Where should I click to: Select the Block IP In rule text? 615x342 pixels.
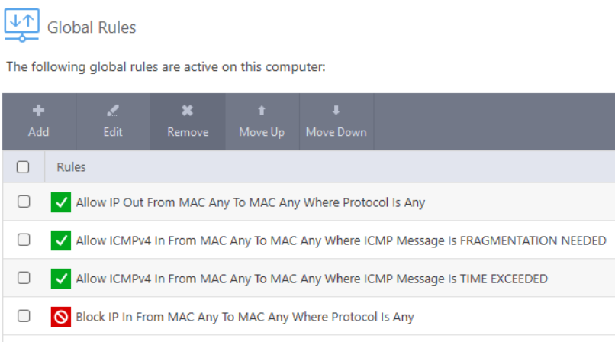[x=245, y=317]
